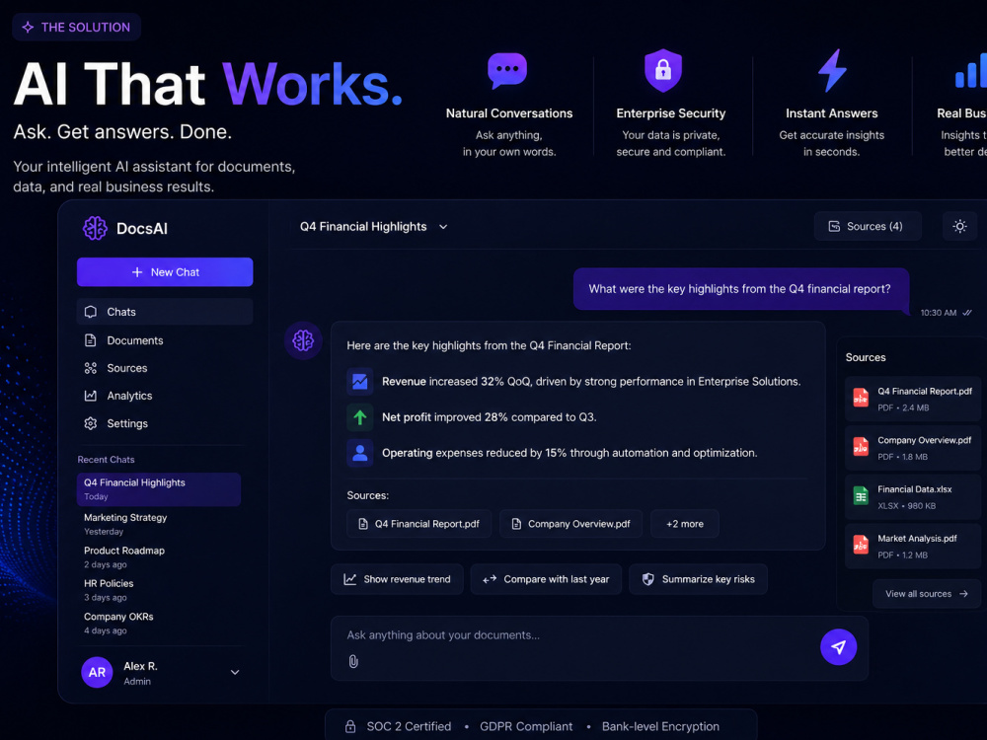The width and height of the screenshot is (987, 740).
Task: Click the green up arrow Net profit icon
Action: click(x=360, y=417)
